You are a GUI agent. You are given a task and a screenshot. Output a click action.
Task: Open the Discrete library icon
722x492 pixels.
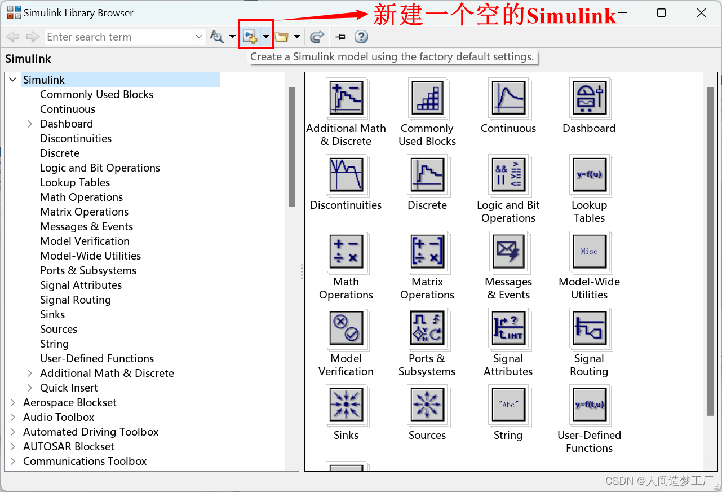click(427, 175)
